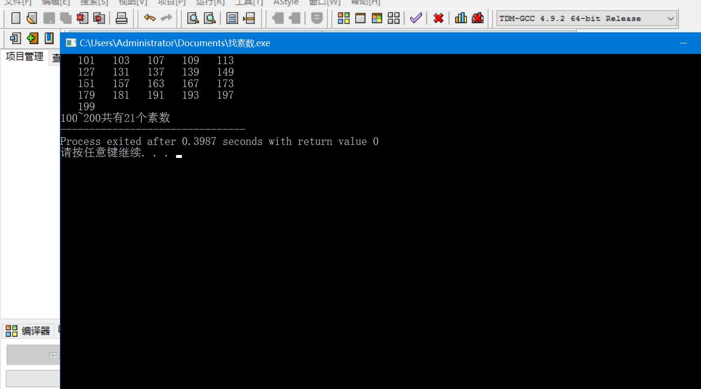This screenshot has width=701, height=389.
Task: Click the dashed separator line in console
Action: click(x=153, y=130)
